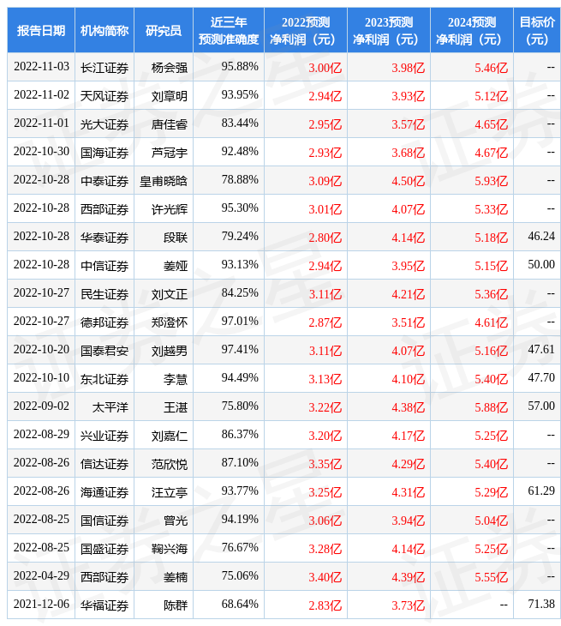Viewport: 561px width, 626px height.
Task: Click accuracy value 95.88%
Action: click(x=240, y=66)
